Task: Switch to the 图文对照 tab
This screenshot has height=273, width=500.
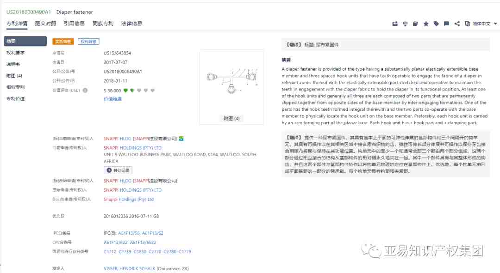Action: click(x=45, y=24)
